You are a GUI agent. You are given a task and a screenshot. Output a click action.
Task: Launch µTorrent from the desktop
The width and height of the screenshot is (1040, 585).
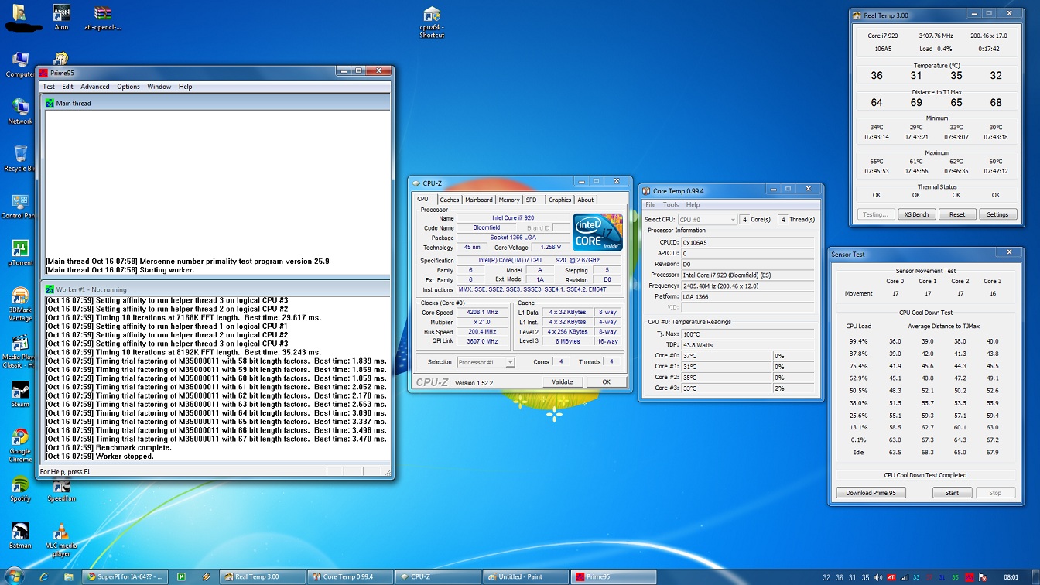[20, 252]
